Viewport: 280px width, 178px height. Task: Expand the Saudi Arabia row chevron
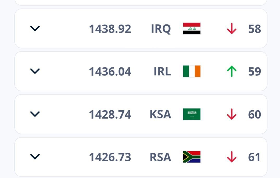point(35,114)
